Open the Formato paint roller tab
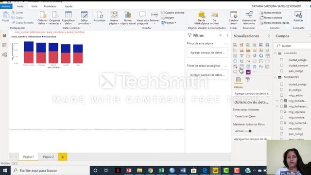 click(248, 80)
